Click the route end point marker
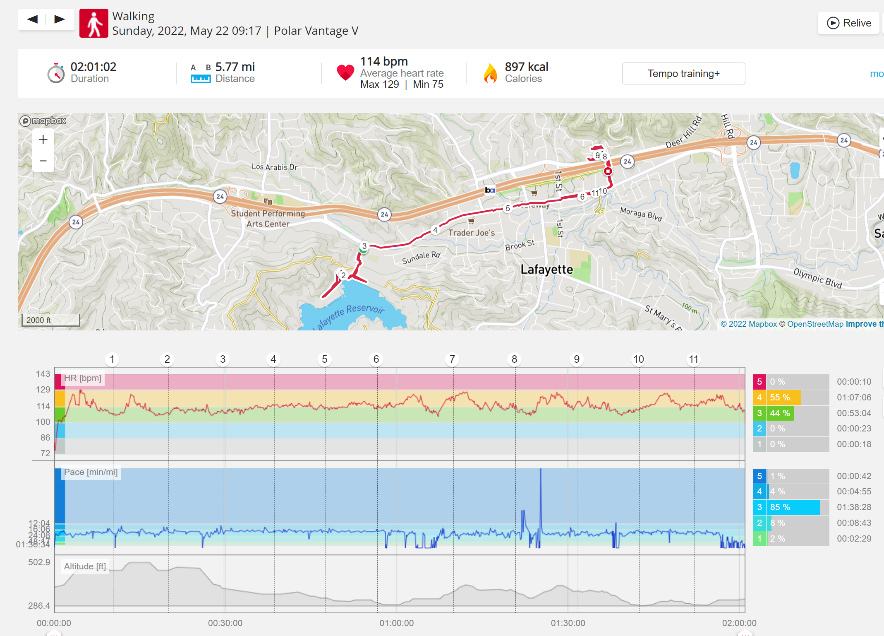The image size is (884, 636). (x=608, y=171)
